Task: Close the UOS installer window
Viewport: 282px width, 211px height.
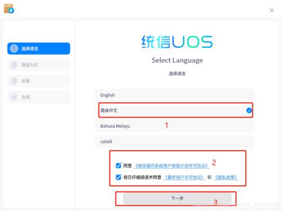Action: [x=272, y=10]
